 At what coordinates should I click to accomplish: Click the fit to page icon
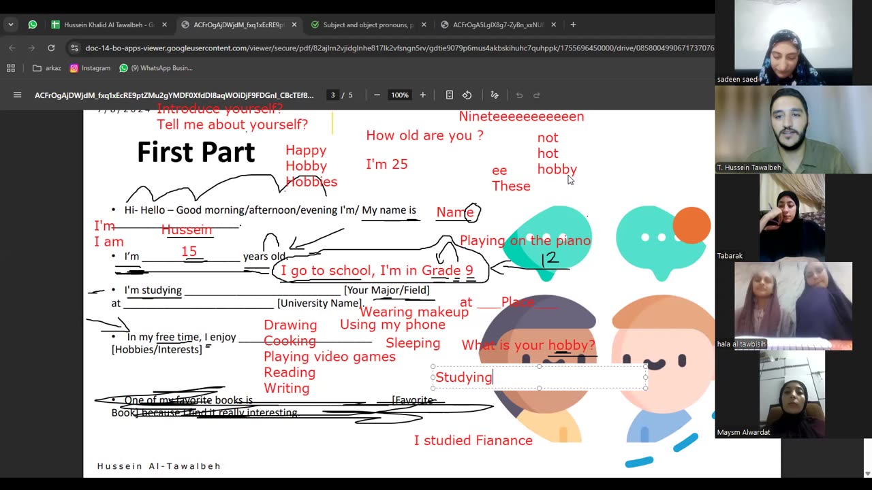pyautogui.click(x=450, y=95)
